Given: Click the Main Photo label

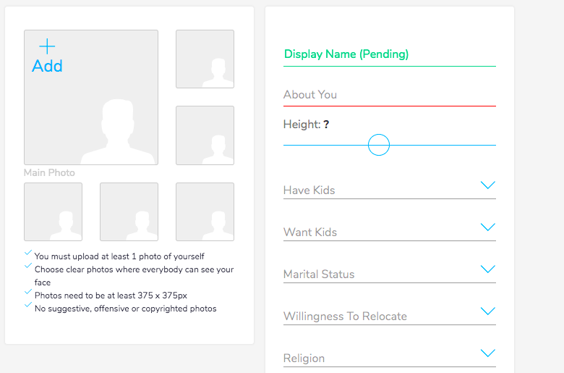Looking at the screenshot, I should point(49,172).
